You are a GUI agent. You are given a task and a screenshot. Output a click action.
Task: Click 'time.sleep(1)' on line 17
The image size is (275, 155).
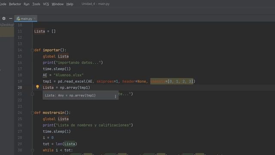tap(57, 69)
